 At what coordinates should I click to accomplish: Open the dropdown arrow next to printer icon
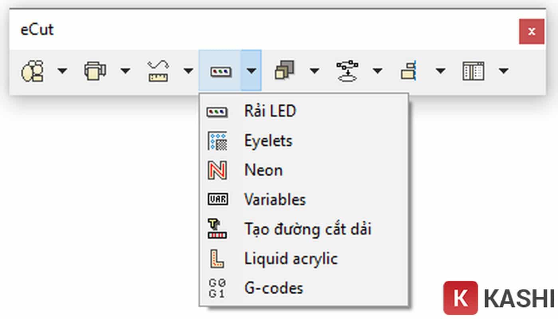pyautogui.click(x=125, y=71)
